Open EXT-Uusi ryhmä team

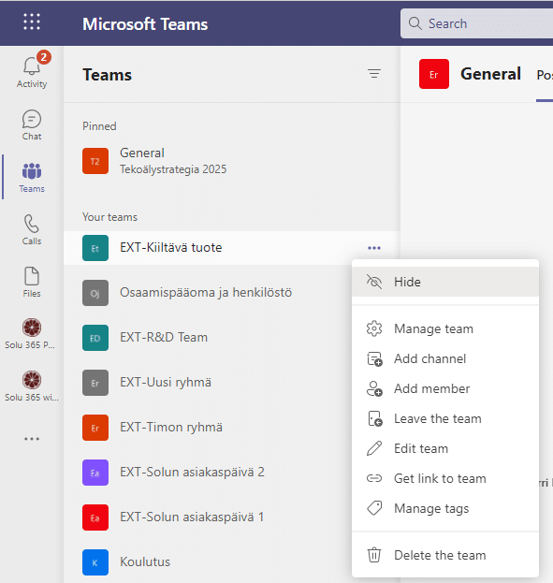[x=209, y=383]
